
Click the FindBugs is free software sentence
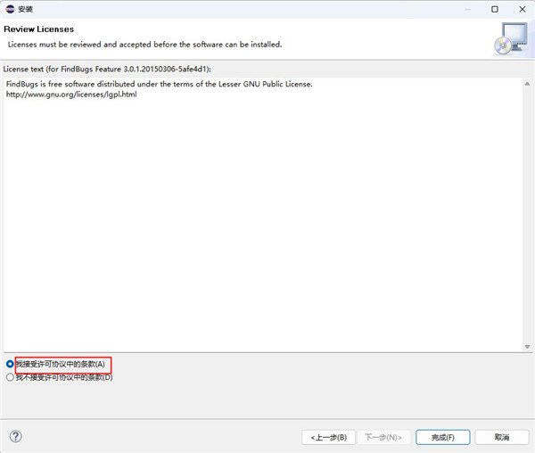160,84
